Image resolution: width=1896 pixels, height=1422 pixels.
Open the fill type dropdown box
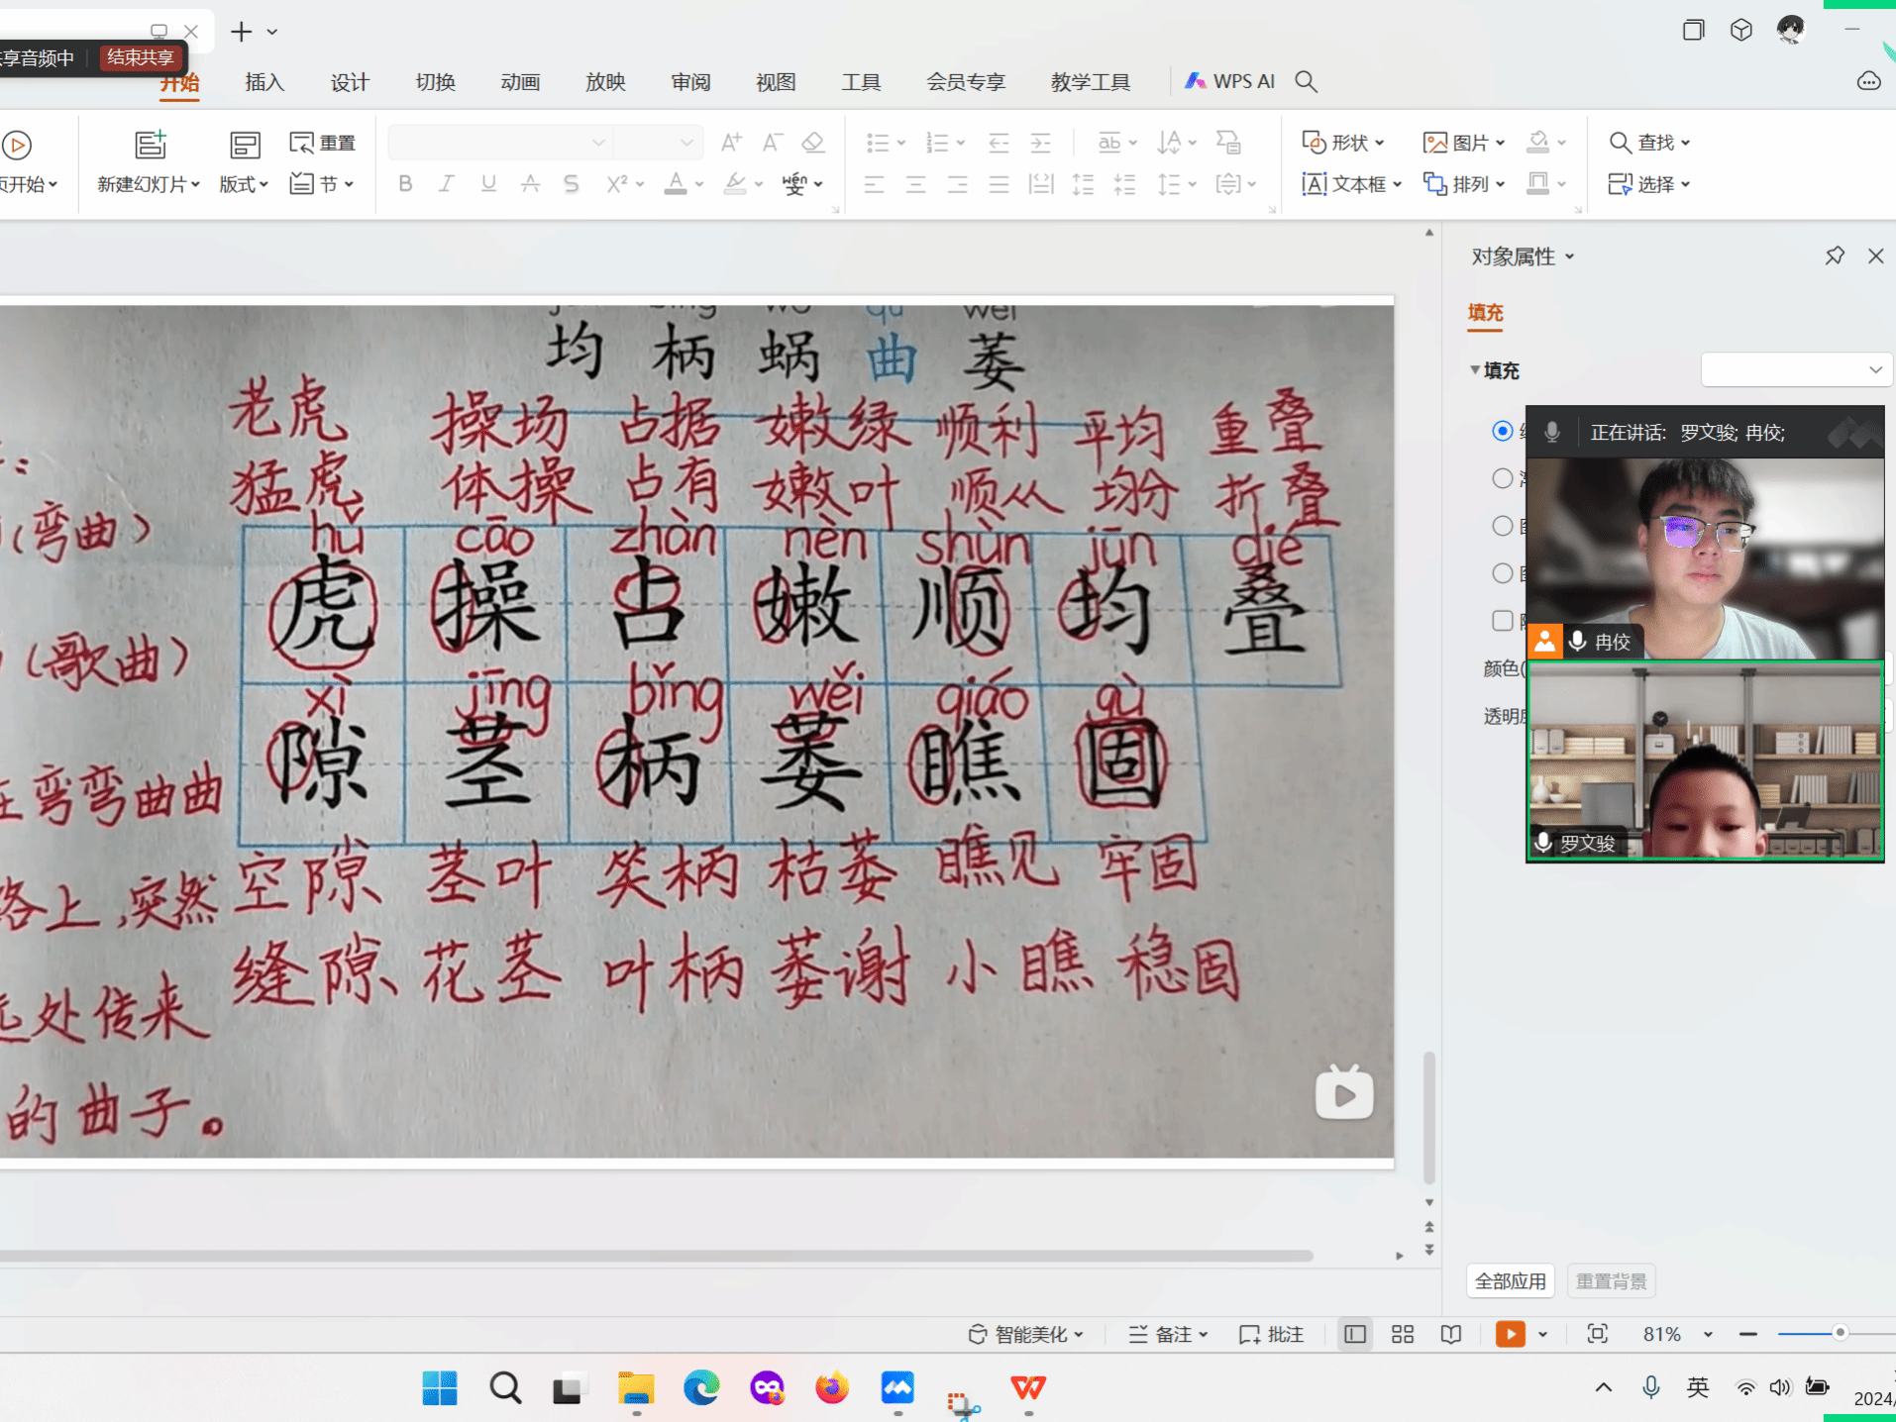[x=1795, y=370]
